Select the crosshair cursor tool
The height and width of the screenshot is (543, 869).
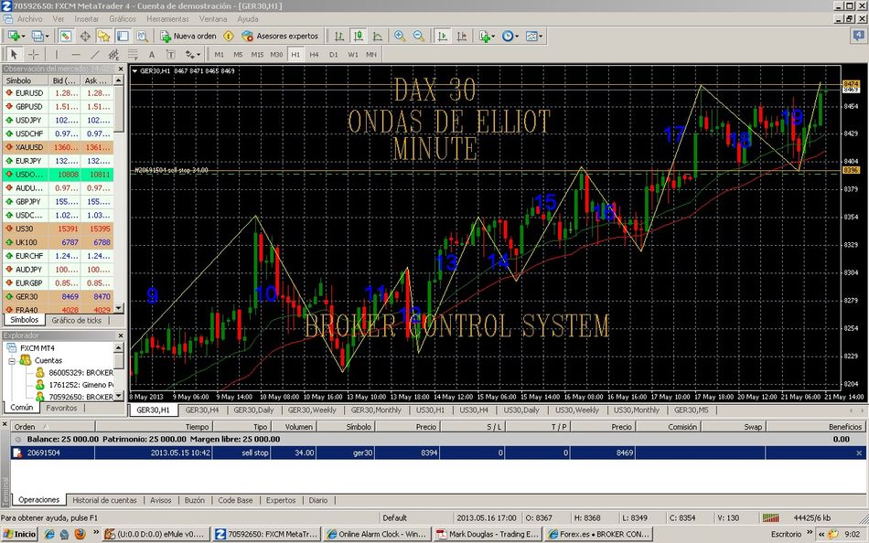point(34,55)
